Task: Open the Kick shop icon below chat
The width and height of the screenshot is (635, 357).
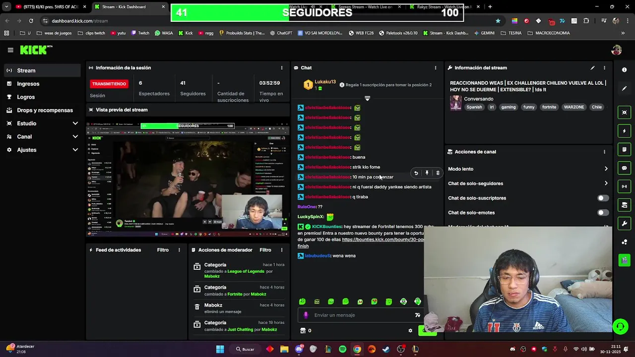Action: (x=303, y=331)
